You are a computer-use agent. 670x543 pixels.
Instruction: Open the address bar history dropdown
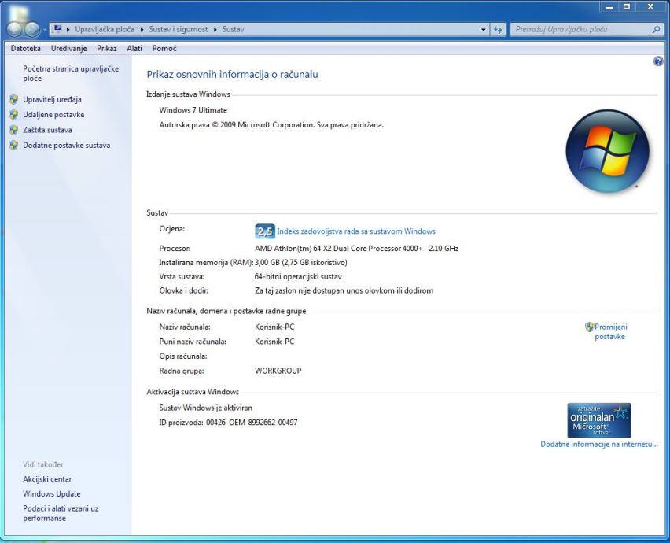pos(484,29)
